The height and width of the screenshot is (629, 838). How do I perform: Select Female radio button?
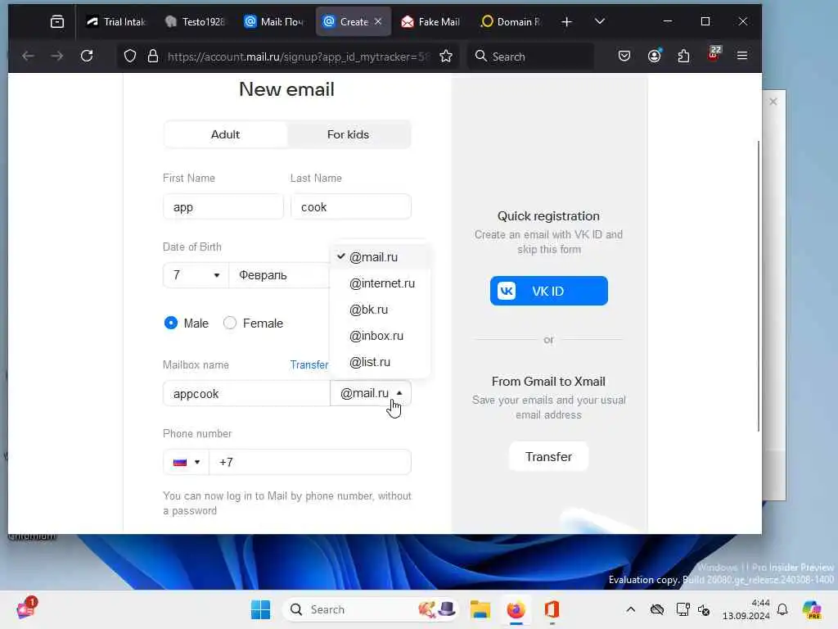pyautogui.click(x=230, y=323)
